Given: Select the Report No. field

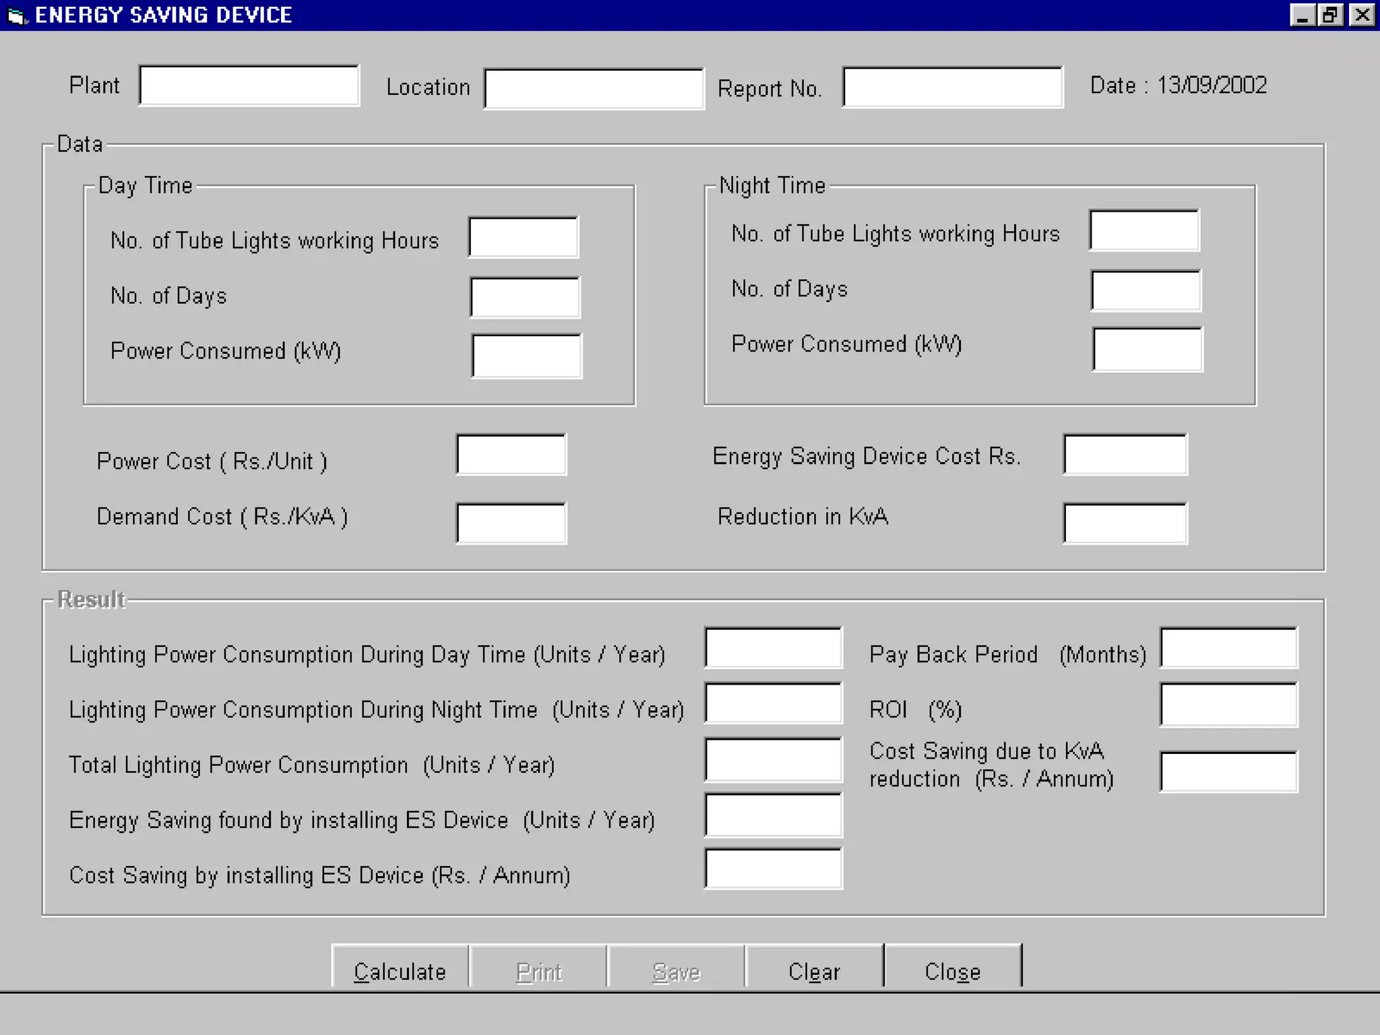Looking at the screenshot, I should [952, 87].
